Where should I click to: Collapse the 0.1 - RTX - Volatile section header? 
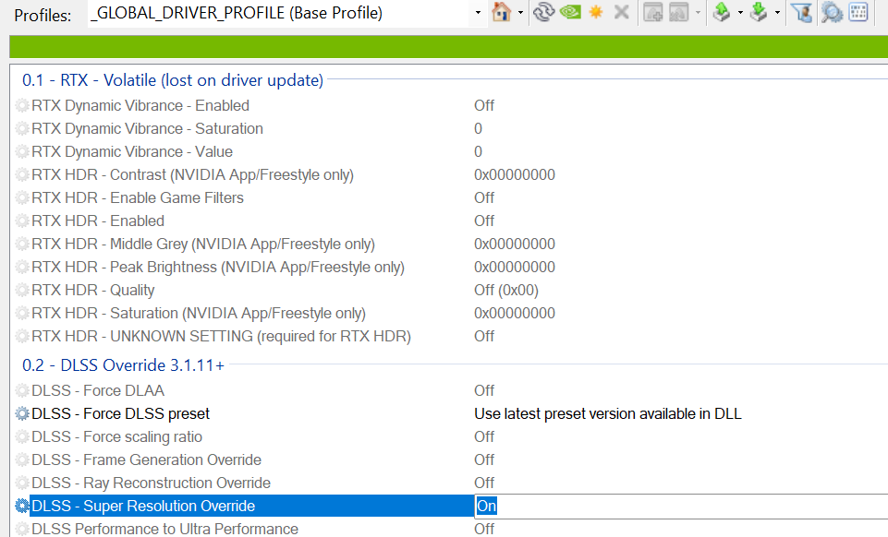point(173,80)
